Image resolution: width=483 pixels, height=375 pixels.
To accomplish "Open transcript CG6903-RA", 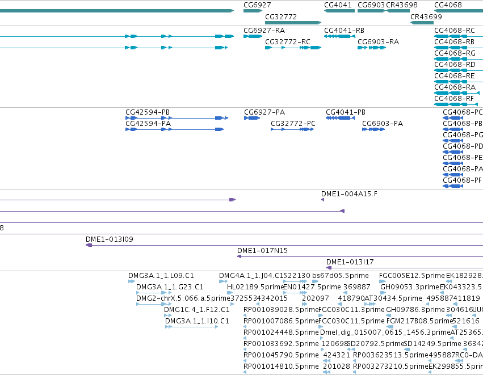I will pos(378,42).
